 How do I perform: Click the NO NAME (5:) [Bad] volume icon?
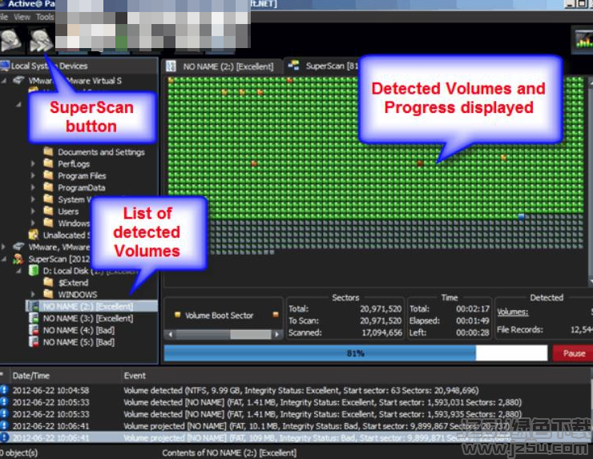pos(34,342)
